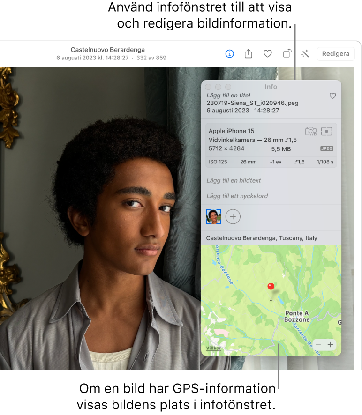Open the Share menu icon
Image resolution: width=362 pixels, height=415 pixels.
click(249, 53)
